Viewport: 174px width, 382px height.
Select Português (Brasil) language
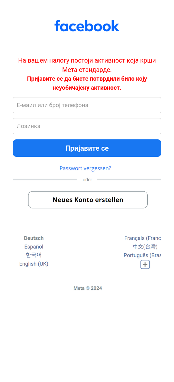point(143,255)
